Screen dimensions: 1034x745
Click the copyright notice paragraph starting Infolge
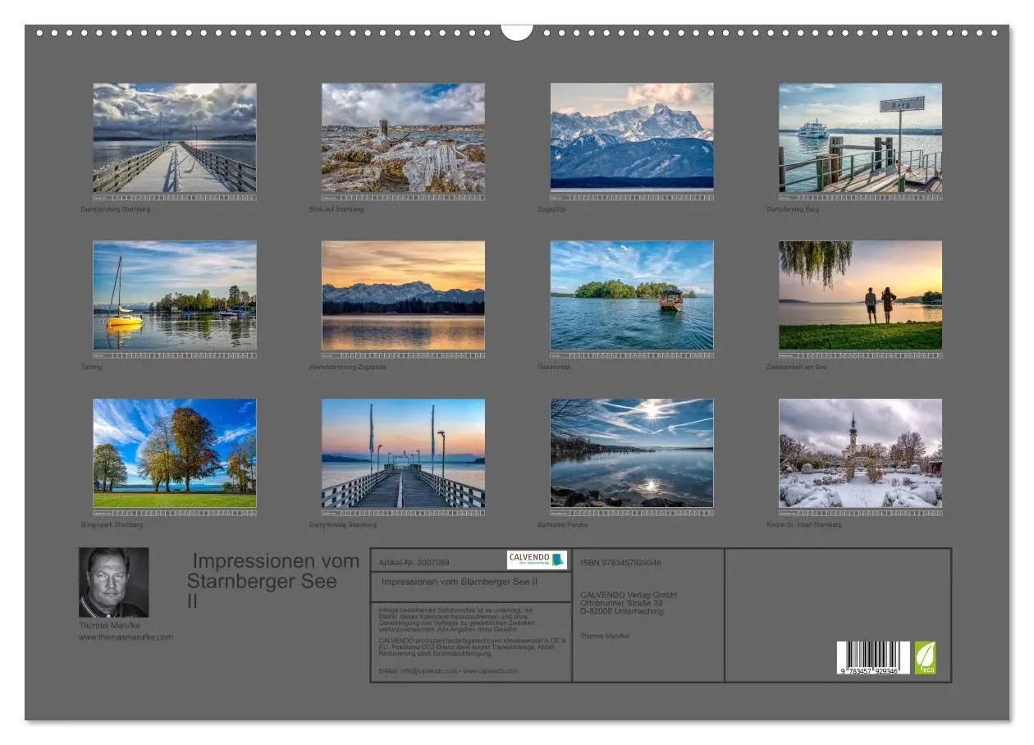(x=458, y=619)
